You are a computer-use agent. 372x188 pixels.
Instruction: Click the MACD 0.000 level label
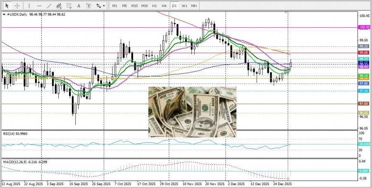click(x=364, y=171)
